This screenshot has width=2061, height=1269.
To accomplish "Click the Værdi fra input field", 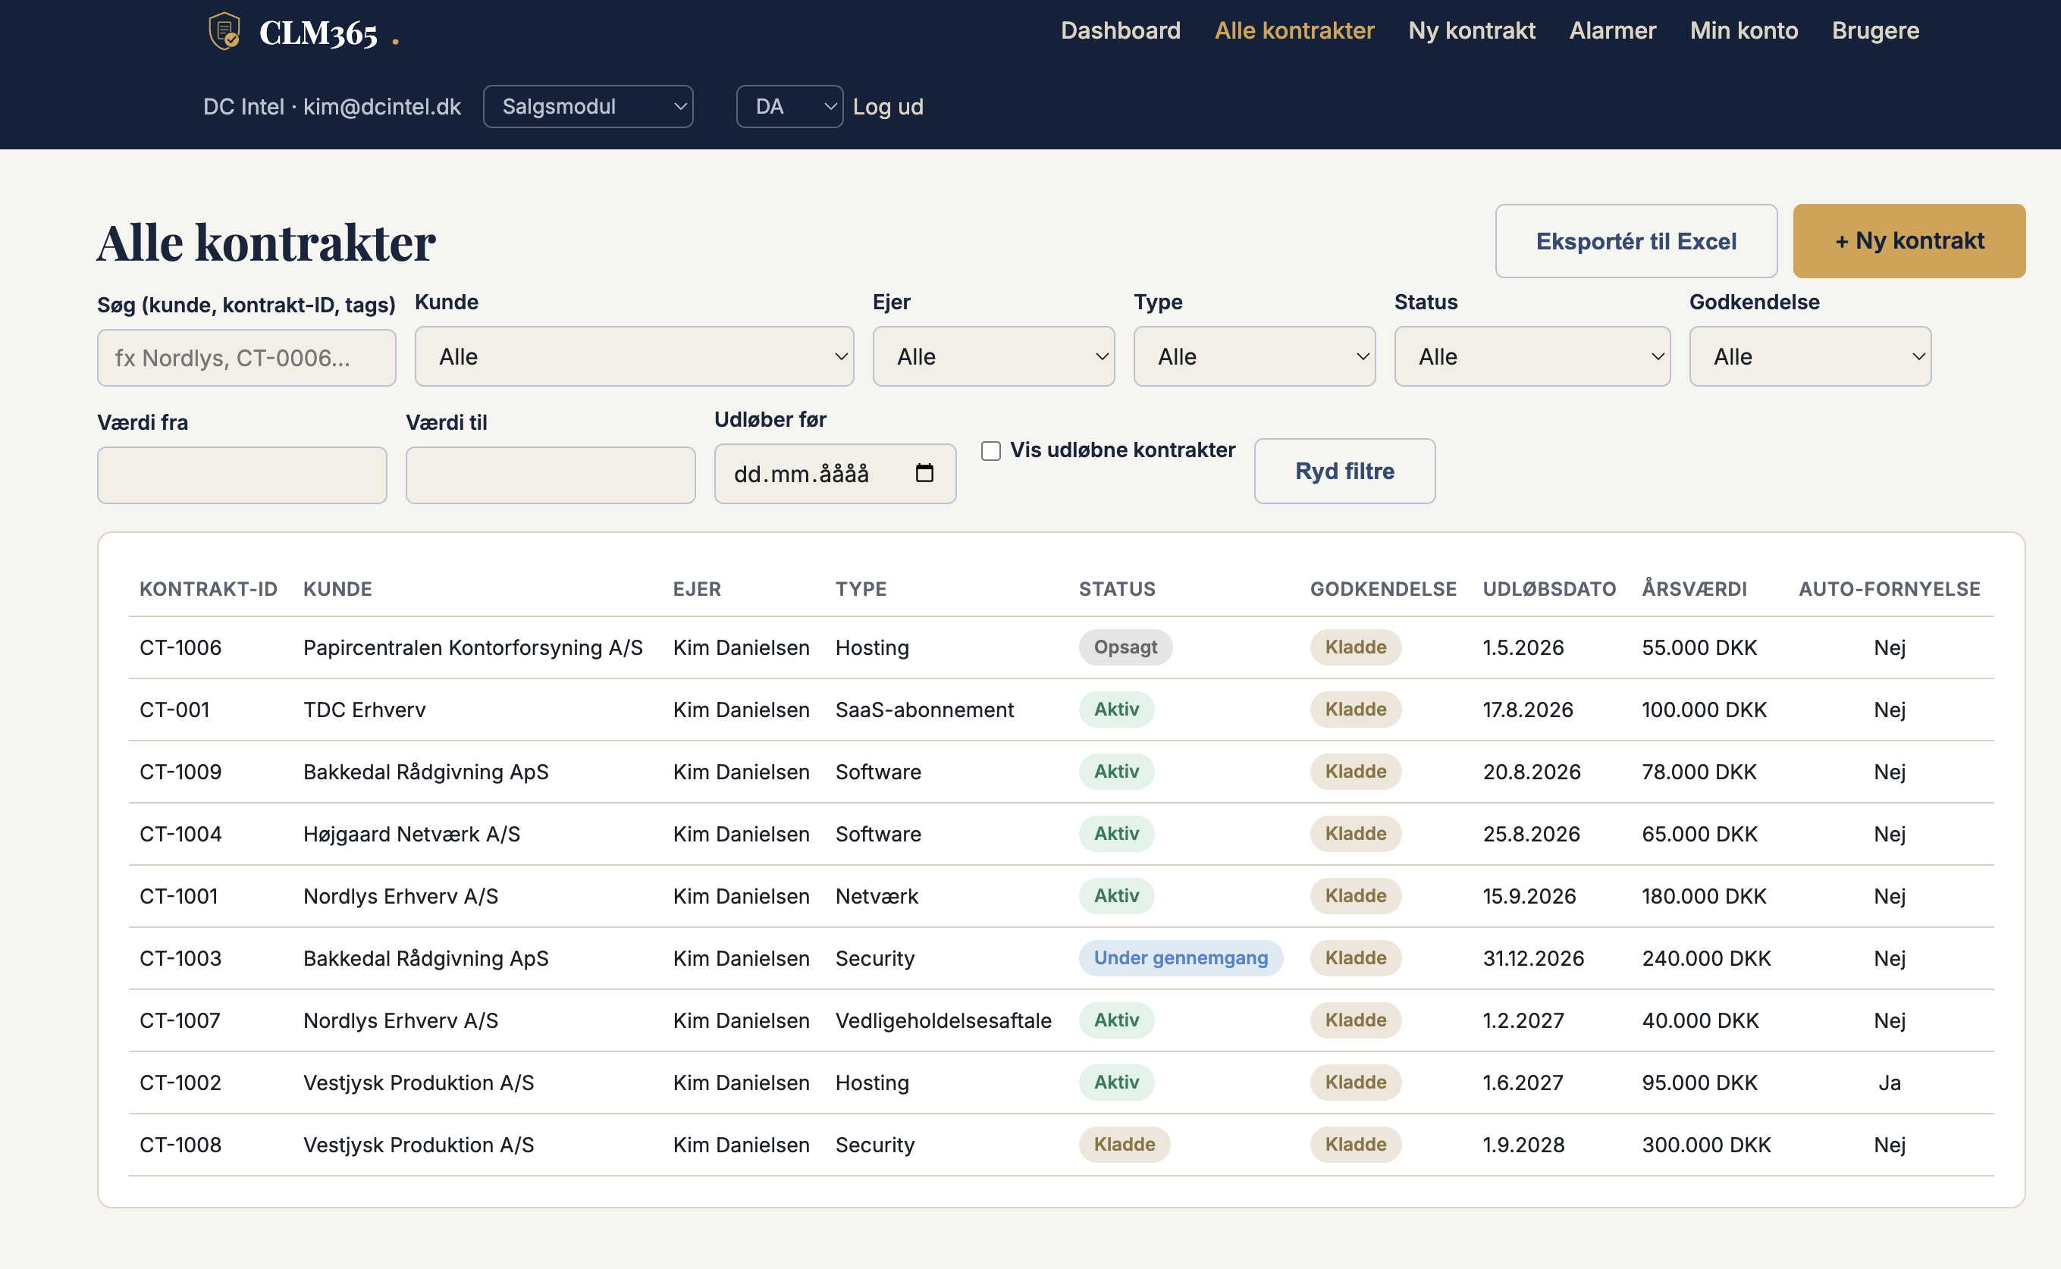I will [242, 475].
